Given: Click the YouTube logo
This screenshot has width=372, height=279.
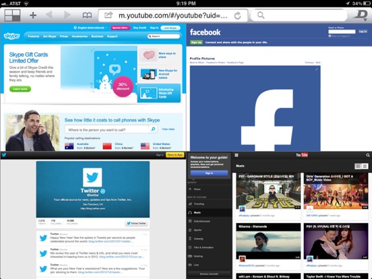Looking at the screenshot, I should tap(302, 155).
